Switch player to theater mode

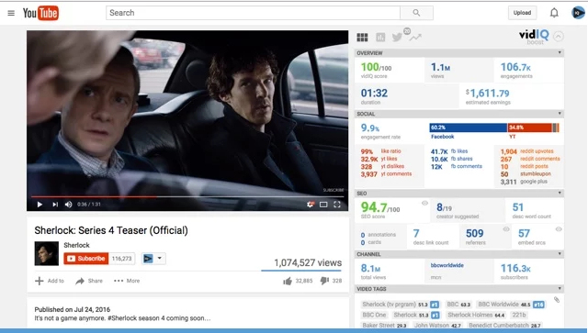pyautogui.click(x=323, y=205)
